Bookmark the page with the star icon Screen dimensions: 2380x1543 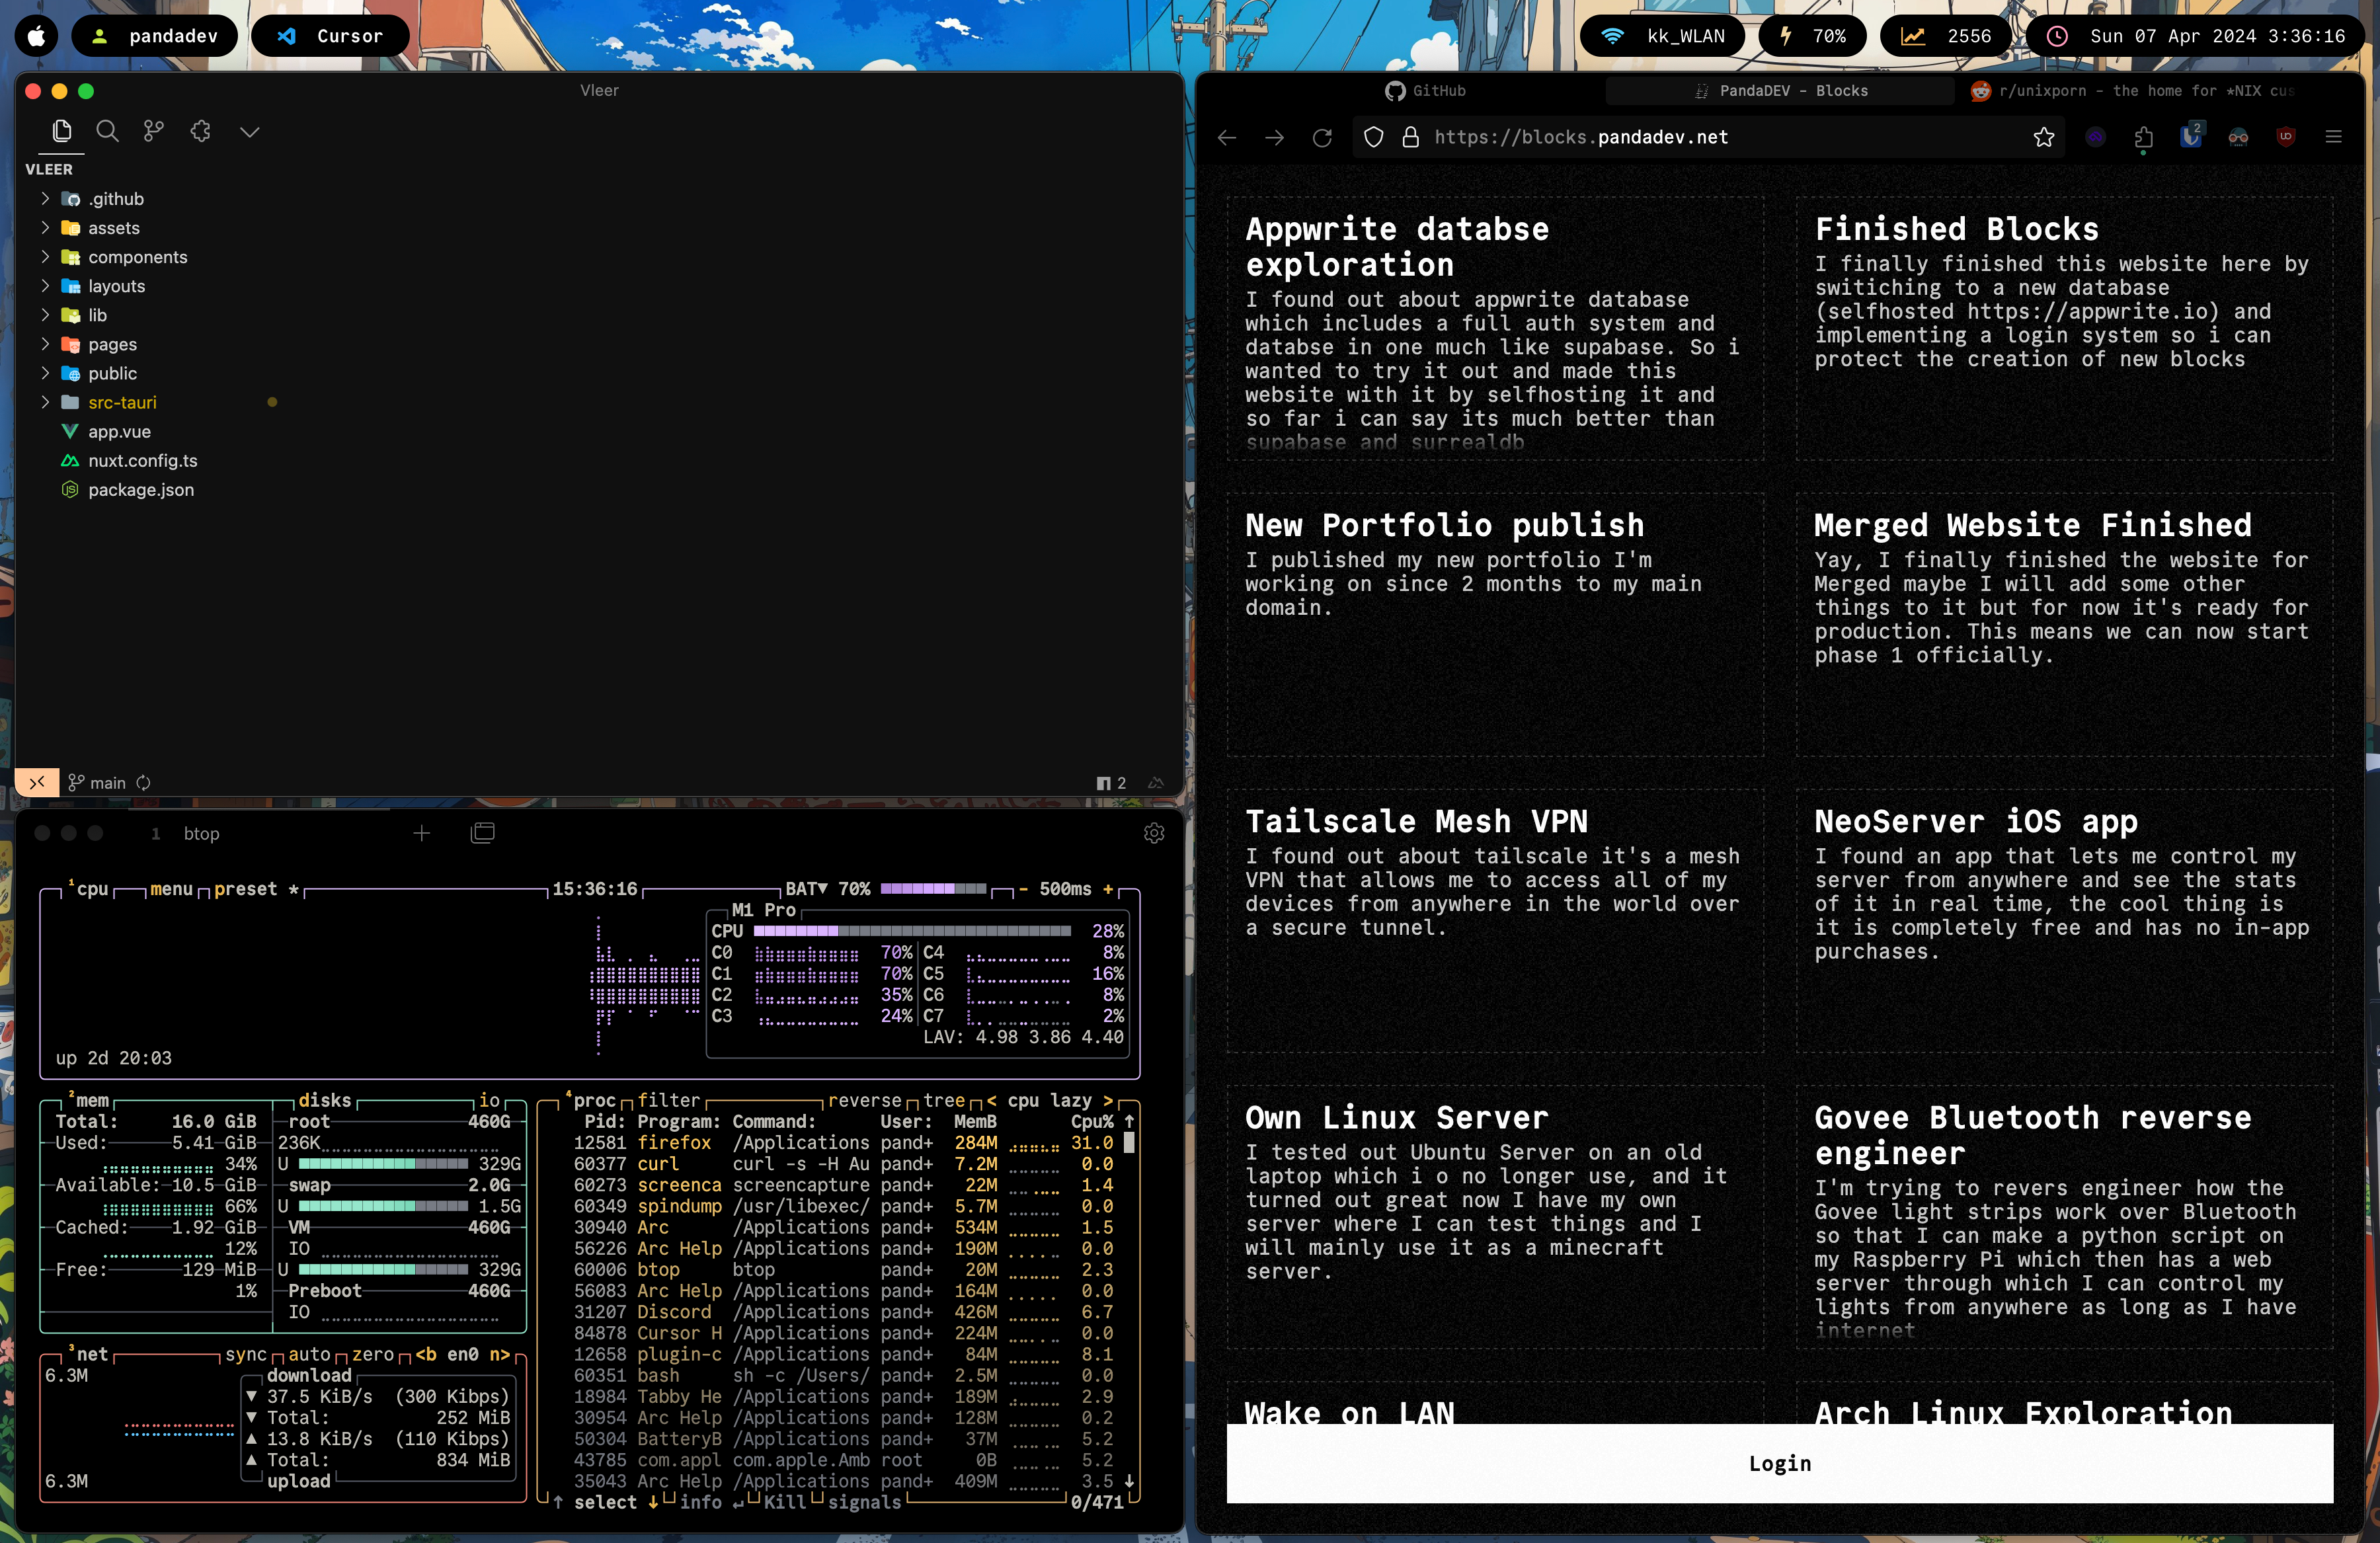tap(2044, 137)
